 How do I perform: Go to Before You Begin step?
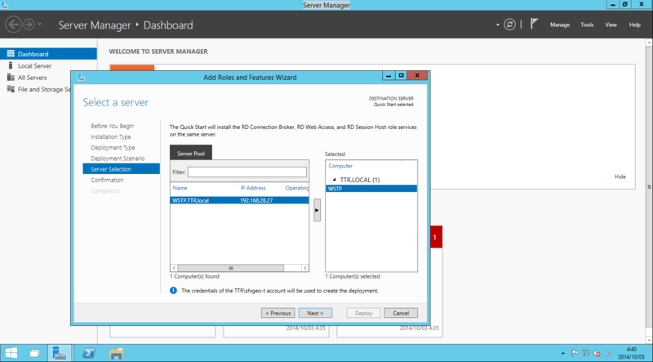113,126
